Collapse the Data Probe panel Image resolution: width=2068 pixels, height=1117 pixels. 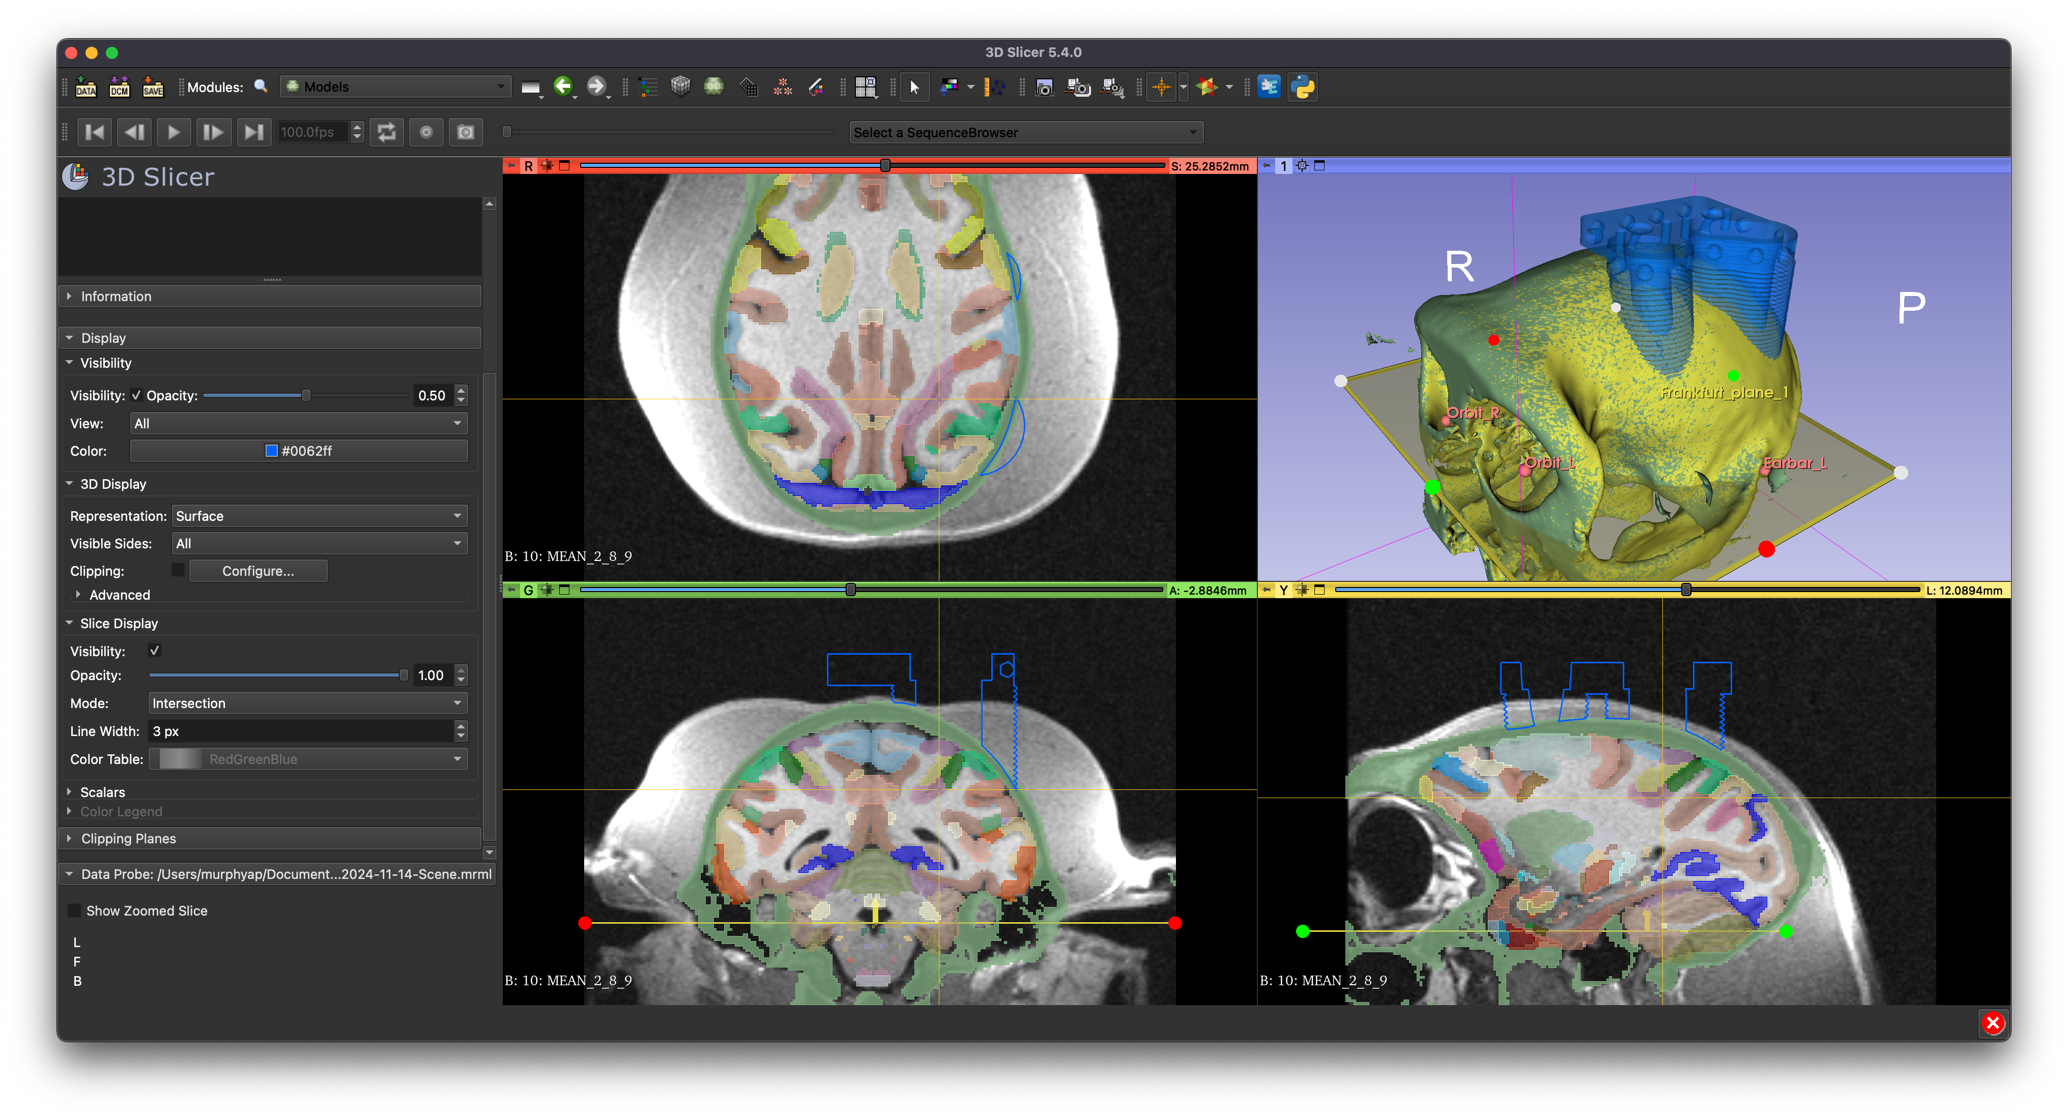pyautogui.click(x=277, y=874)
